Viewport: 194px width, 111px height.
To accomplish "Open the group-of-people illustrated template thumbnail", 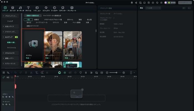I will pyautogui.click(x=73, y=46).
